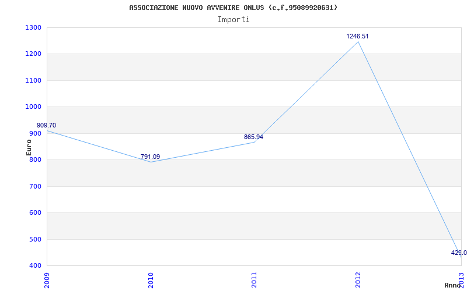Click the 600 y-axis tick label

(x=35, y=213)
